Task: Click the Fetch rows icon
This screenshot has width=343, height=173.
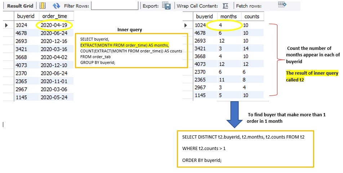Action: point(282,4)
